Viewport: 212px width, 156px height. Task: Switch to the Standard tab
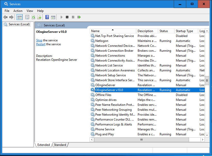[60, 145]
